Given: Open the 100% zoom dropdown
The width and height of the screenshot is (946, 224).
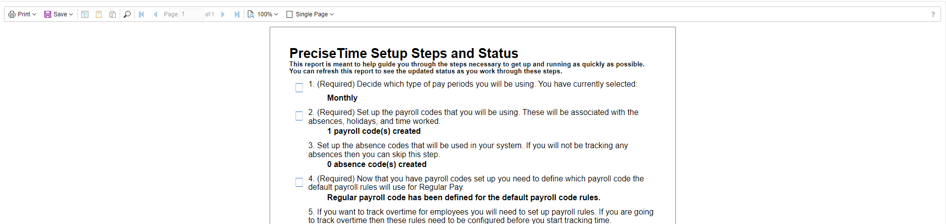Looking at the screenshot, I should coord(263,14).
